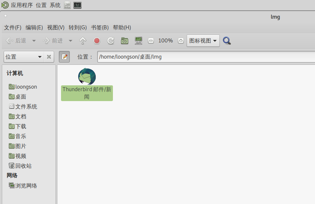Viewport: 315px width, 204px height.
Task: Launch the terminal panel icon
Action: (x=77, y=5)
